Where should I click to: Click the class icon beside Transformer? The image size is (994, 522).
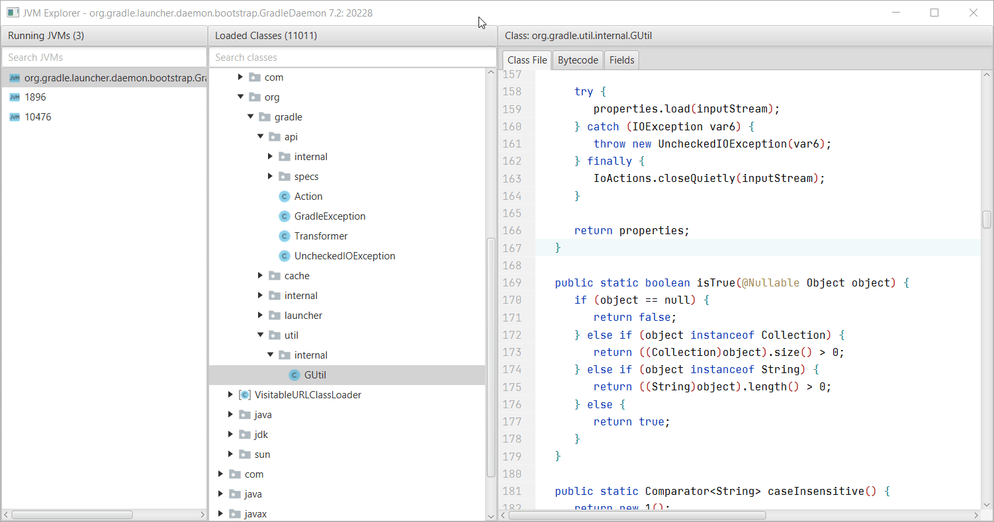click(x=285, y=236)
